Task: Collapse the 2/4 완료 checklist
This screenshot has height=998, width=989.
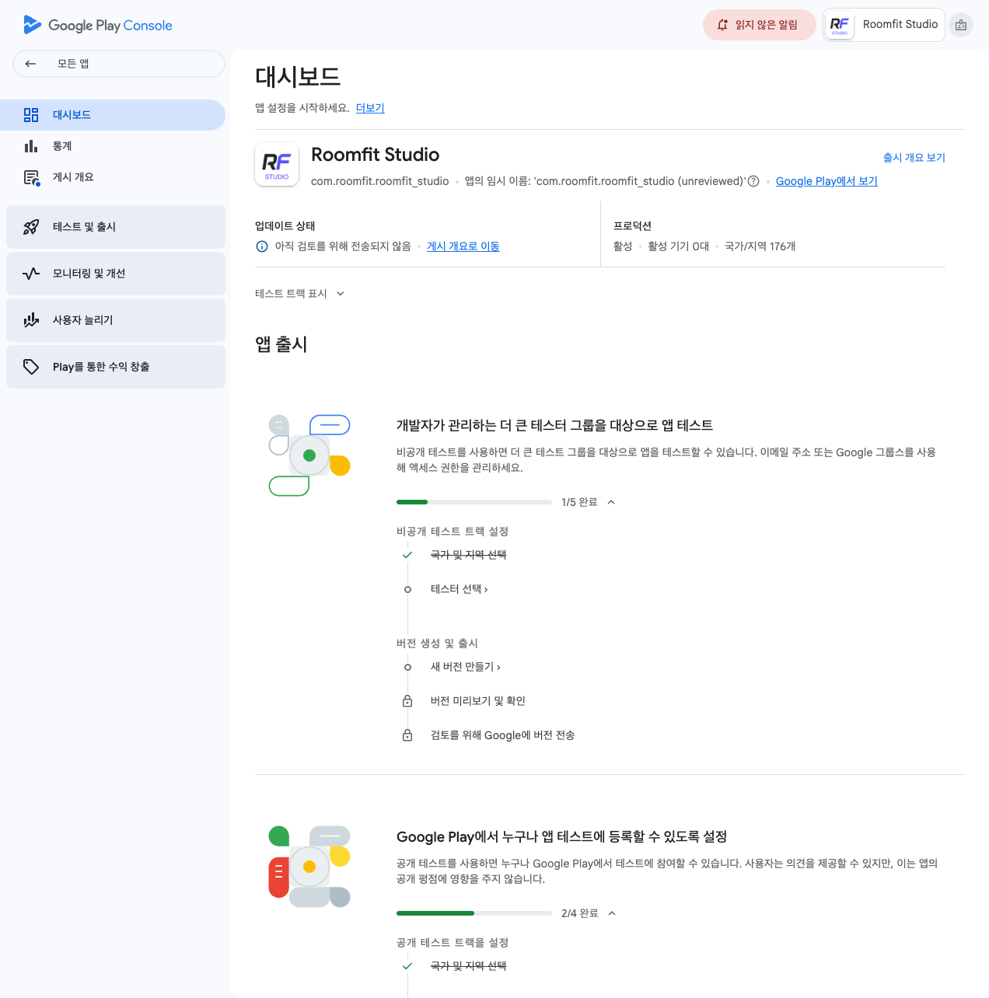Action: [612, 913]
